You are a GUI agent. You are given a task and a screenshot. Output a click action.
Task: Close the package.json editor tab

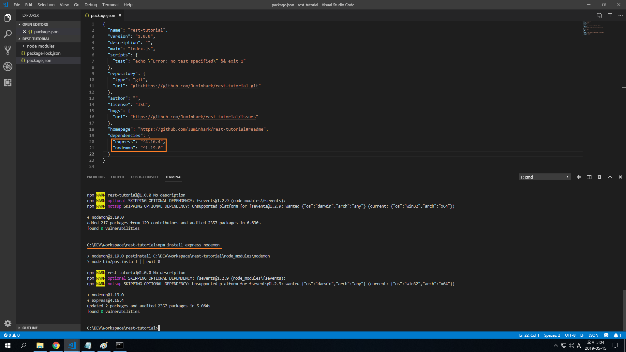[x=120, y=15]
